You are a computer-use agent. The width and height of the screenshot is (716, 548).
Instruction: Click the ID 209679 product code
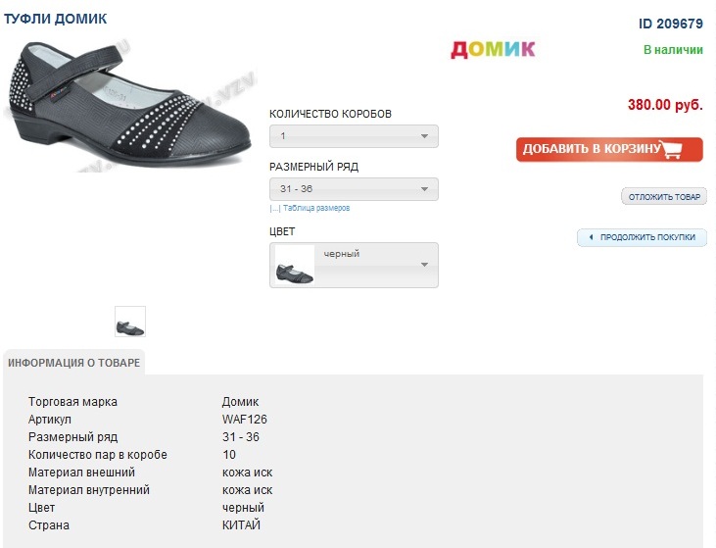pos(671,24)
